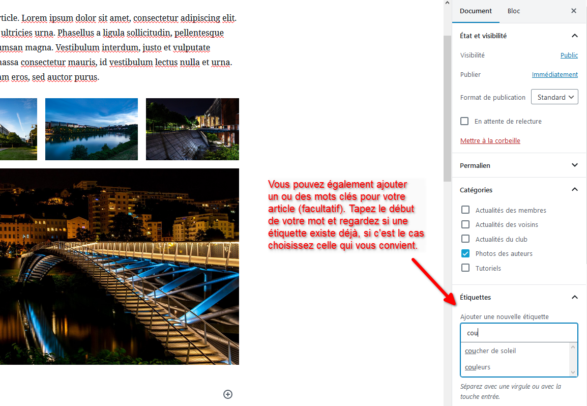The image size is (587, 406).
Task: Click the Public visibility link
Action: tap(569, 55)
